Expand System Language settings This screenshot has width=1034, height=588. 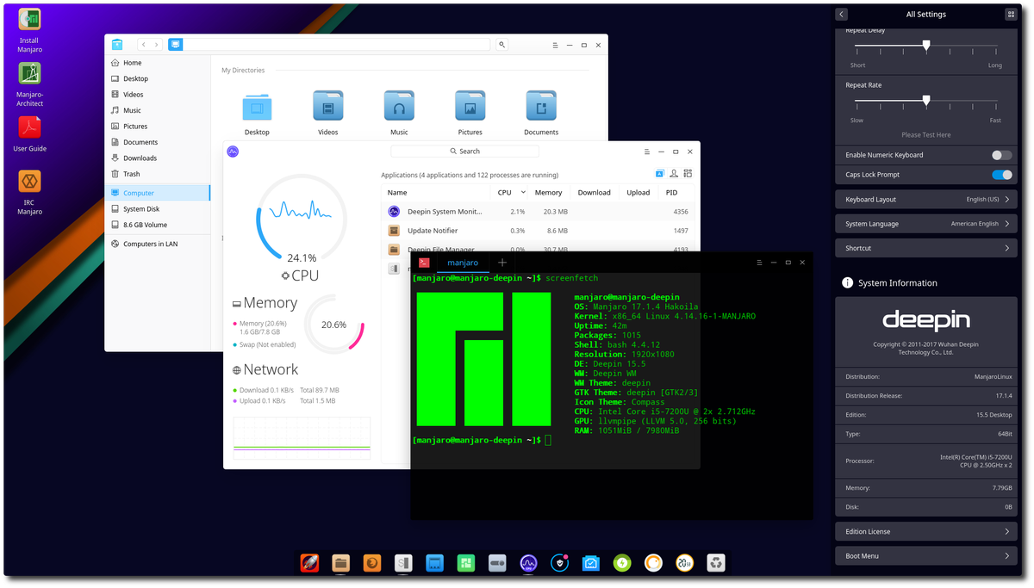pyautogui.click(x=925, y=224)
